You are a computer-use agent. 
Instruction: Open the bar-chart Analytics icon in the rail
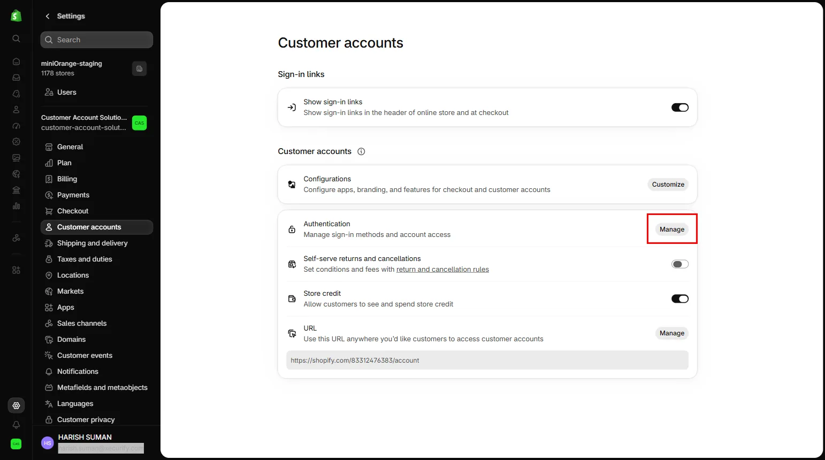(16, 206)
